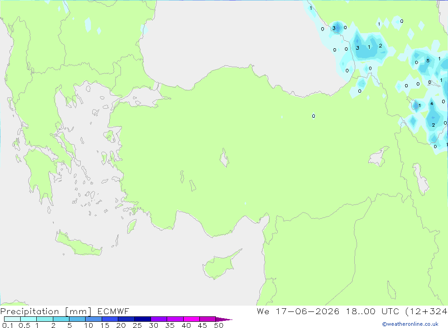Click the 20–25 mm dark blue swatch
Screen dimensions: 448x328
126,319
